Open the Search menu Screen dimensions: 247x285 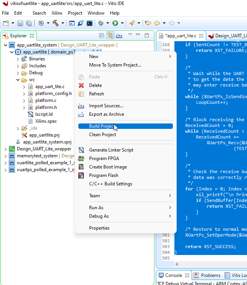[x=39, y=13]
